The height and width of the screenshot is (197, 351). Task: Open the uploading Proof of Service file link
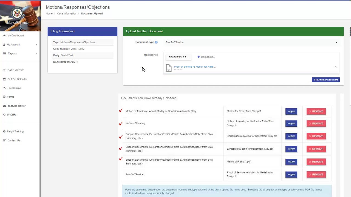[195, 66]
